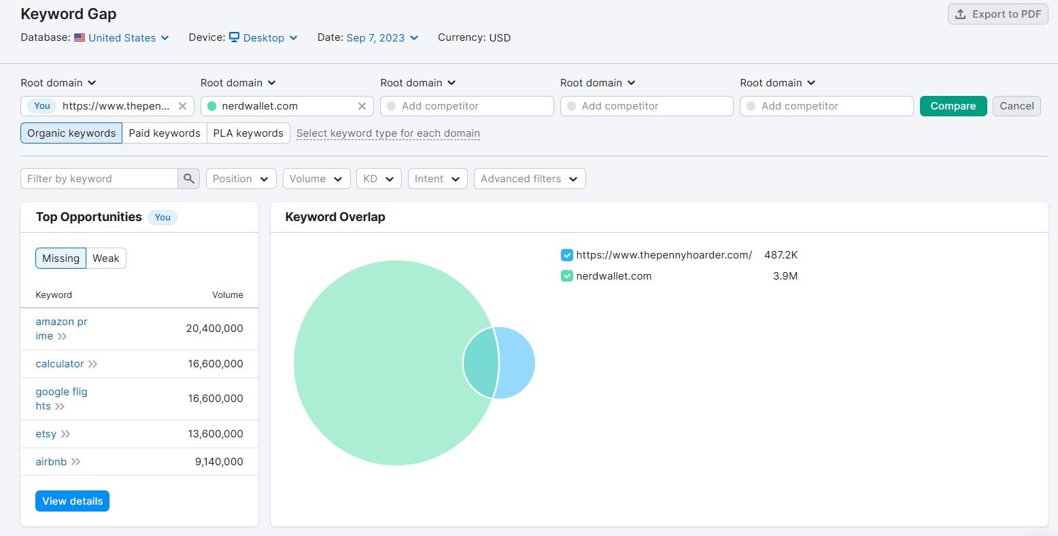Click the first empty Add competitor field
This screenshot has width=1058, height=536.
coord(467,106)
